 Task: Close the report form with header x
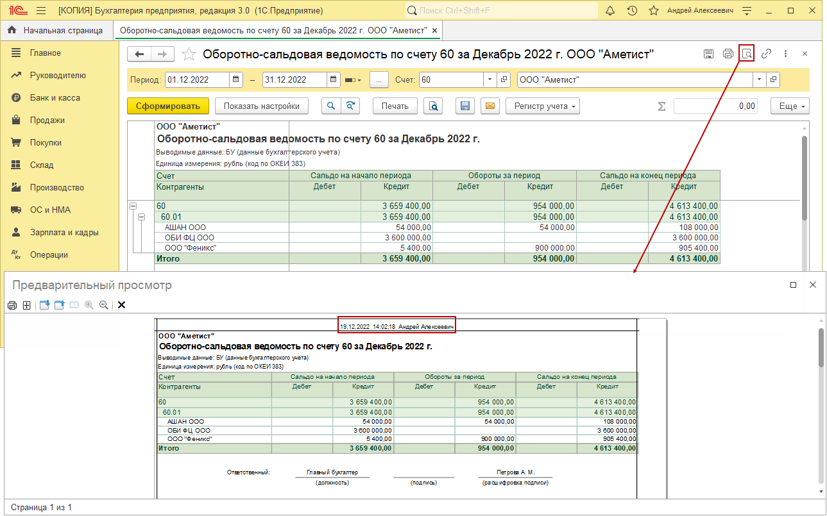805,54
